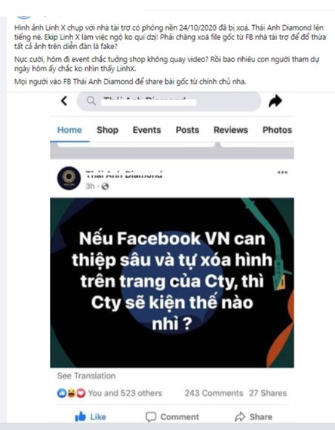Click the Comment speech bubble icon

coord(151,417)
